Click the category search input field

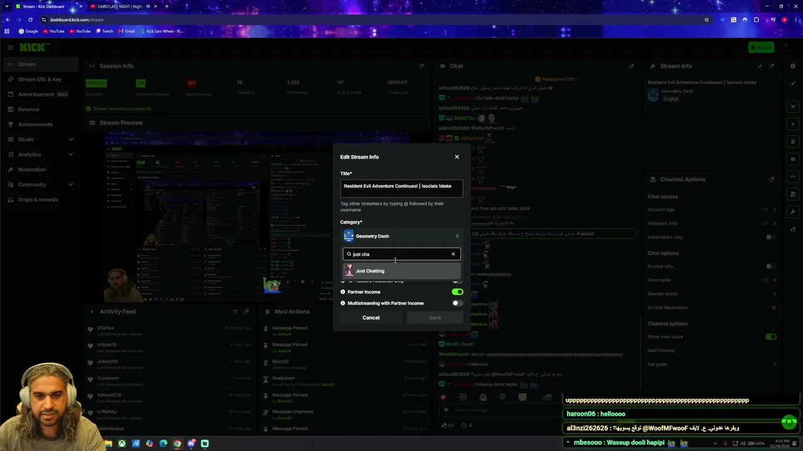[401, 254]
